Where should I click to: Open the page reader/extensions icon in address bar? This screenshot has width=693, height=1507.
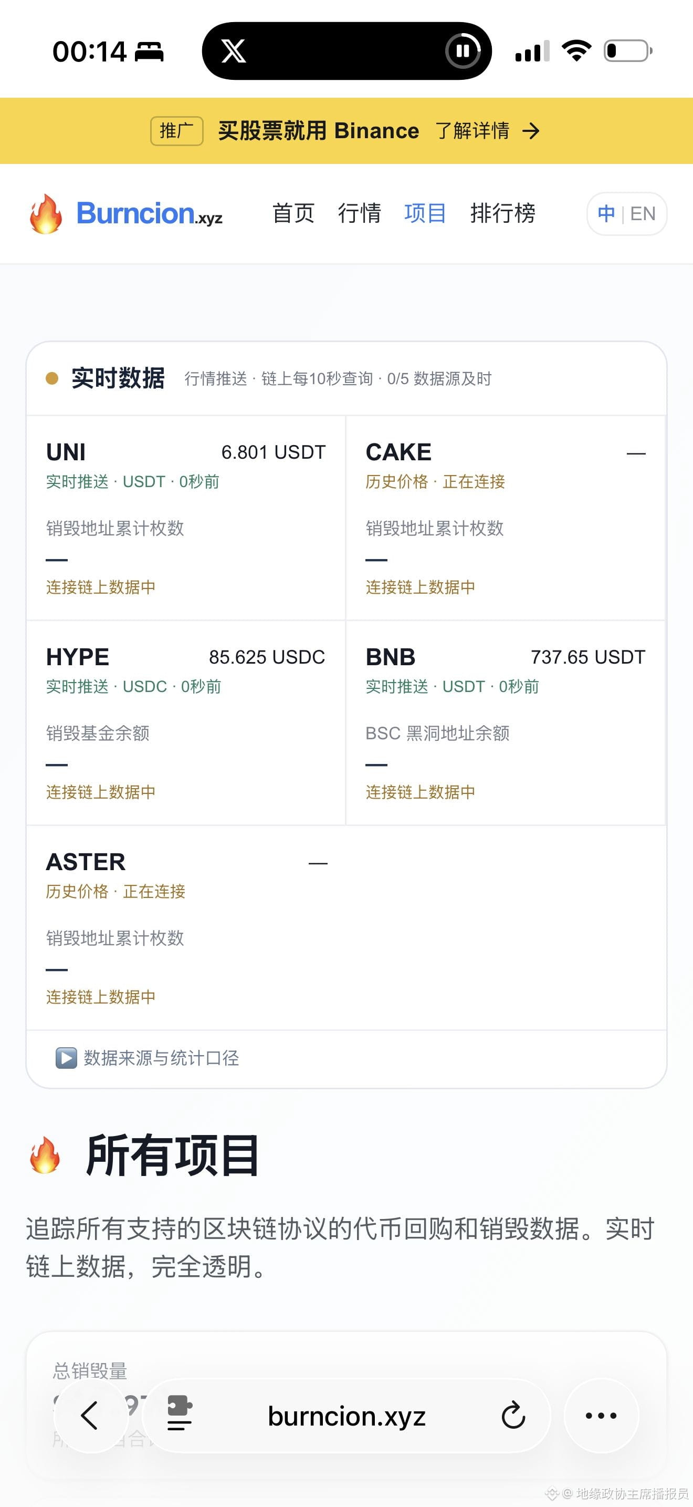[180, 1413]
